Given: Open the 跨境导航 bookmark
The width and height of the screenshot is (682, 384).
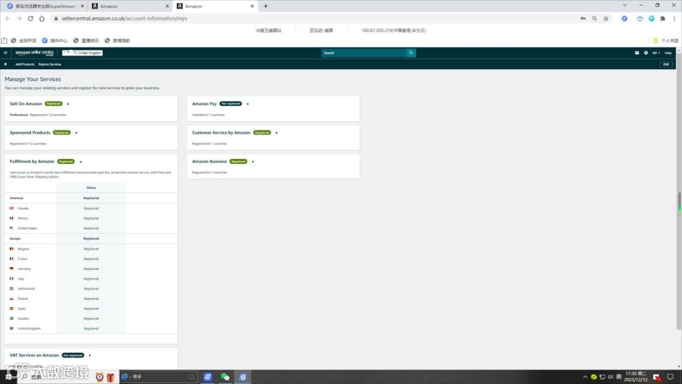Looking at the screenshot, I should click(x=118, y=41).
